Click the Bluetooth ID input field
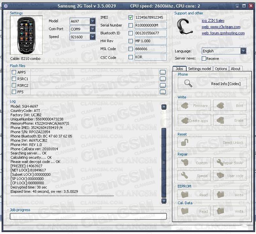 click(x=150, y=33)
